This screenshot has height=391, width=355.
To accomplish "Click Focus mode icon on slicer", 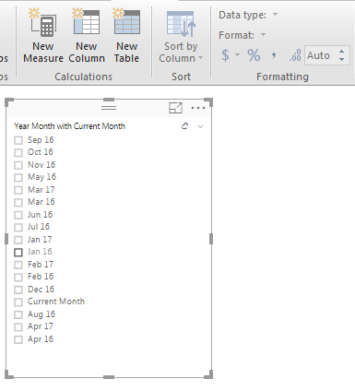I will [175, 108].
